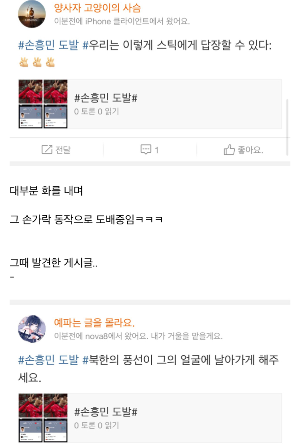
Task: Click the 0 토론 0 읽기 stats in first card
Action: pos(96,112)
